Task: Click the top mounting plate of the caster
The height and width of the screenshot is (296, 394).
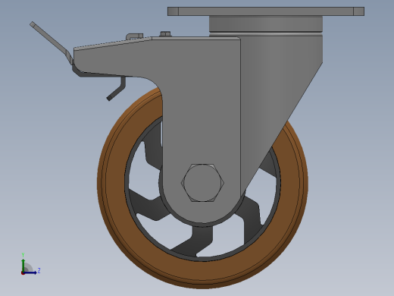Action: 266,11
